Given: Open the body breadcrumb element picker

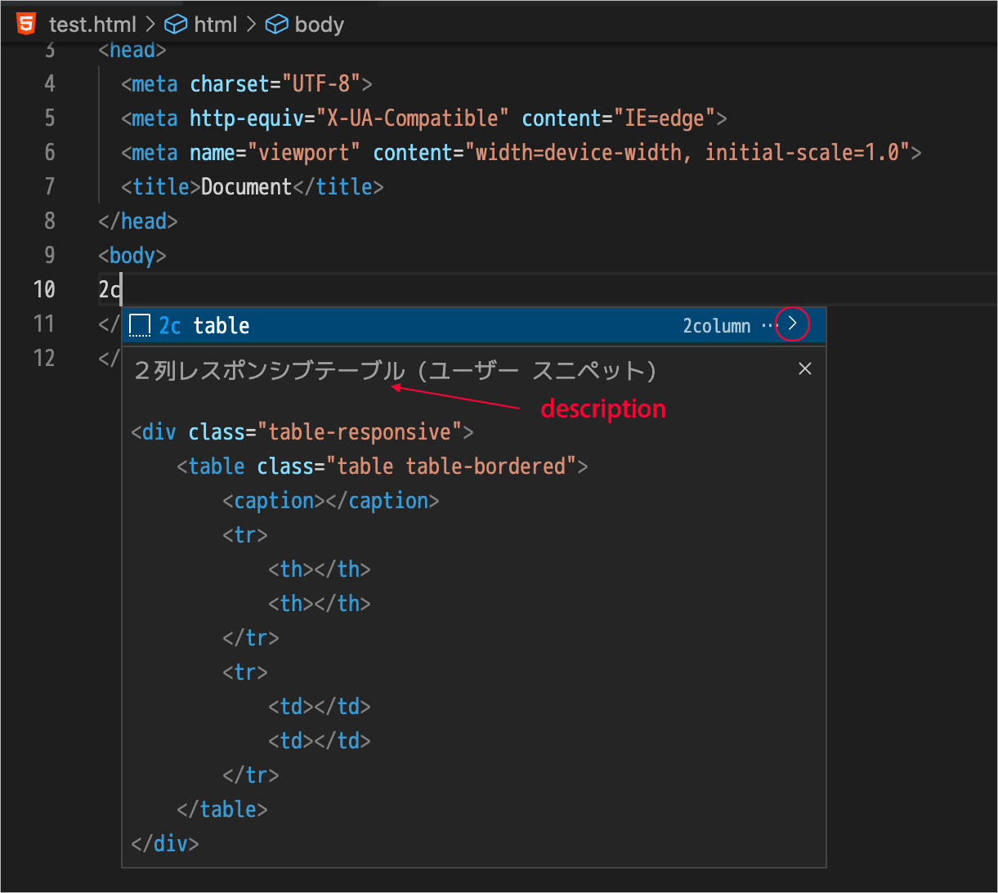Looking at the screenshot, I should pyautogui.click(x=319, y=25).
